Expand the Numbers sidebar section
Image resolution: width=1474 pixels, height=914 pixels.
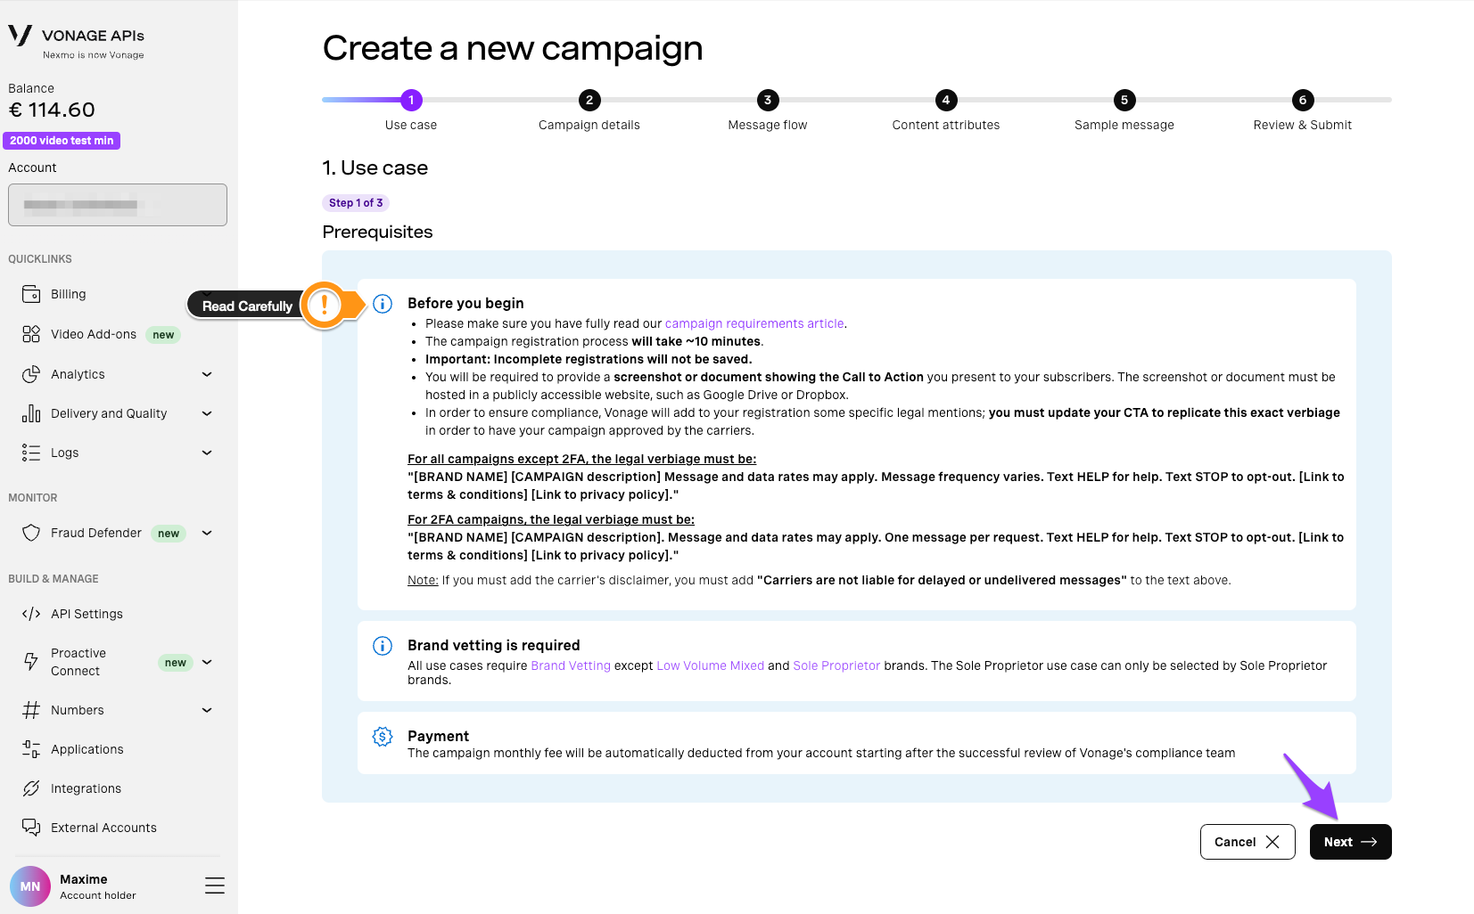(206, 710)
